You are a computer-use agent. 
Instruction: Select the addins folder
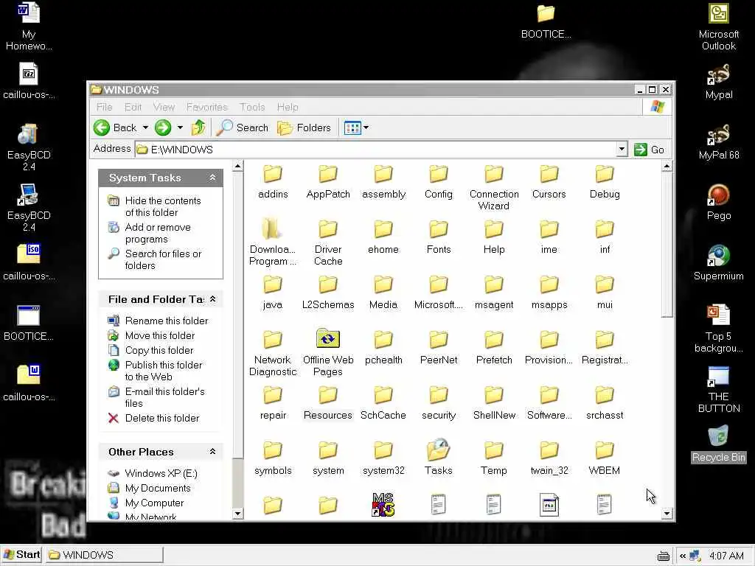(x=273, y=181)
